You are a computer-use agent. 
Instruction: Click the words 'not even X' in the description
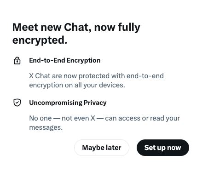click(78, 118)
